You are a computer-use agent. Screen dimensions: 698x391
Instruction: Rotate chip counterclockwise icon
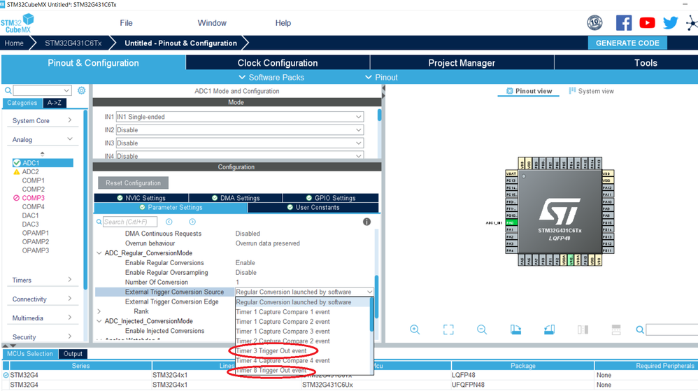pyautogui.click(x=549, y=329)
